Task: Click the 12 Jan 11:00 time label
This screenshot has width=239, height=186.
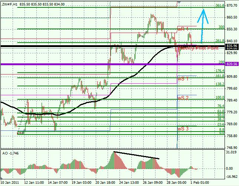Action: [x=34, y=183]
